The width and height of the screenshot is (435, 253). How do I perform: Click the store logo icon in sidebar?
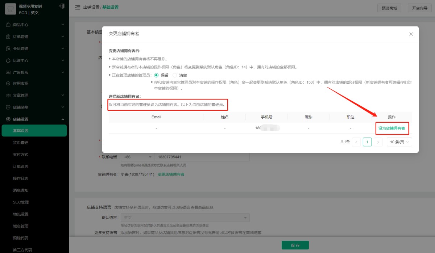click(10, 9)
